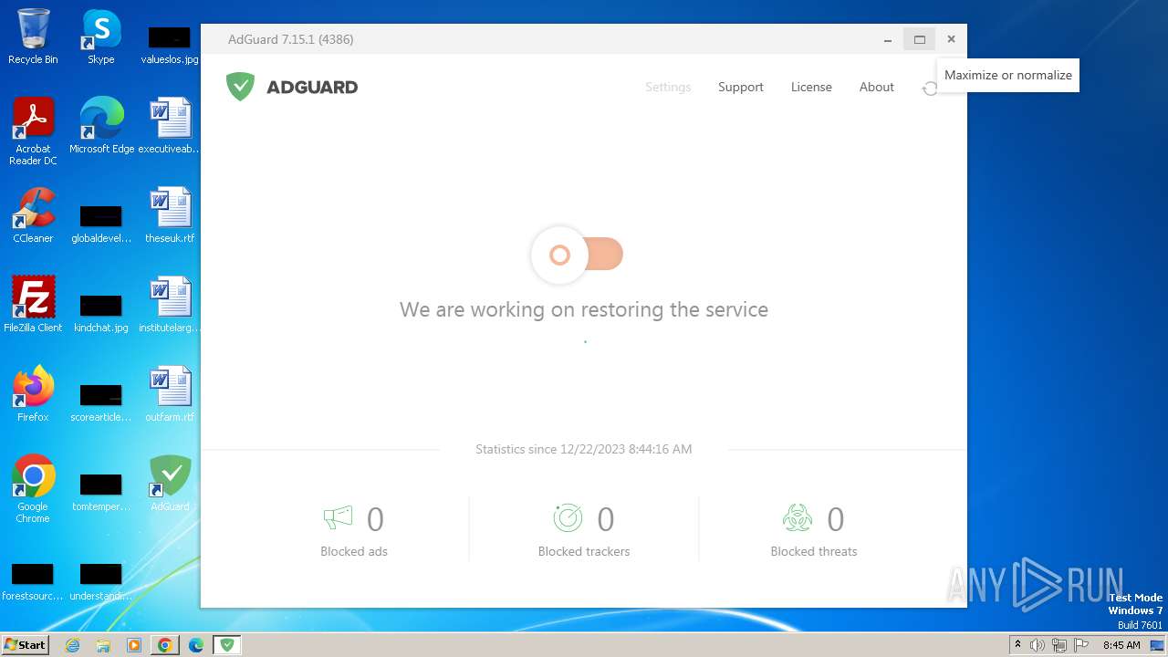This screenshot has width=1168, height=657.
Task: Click the Blocked ads megaphone icon
Action: pyautogui.click(x=338, y=518)
